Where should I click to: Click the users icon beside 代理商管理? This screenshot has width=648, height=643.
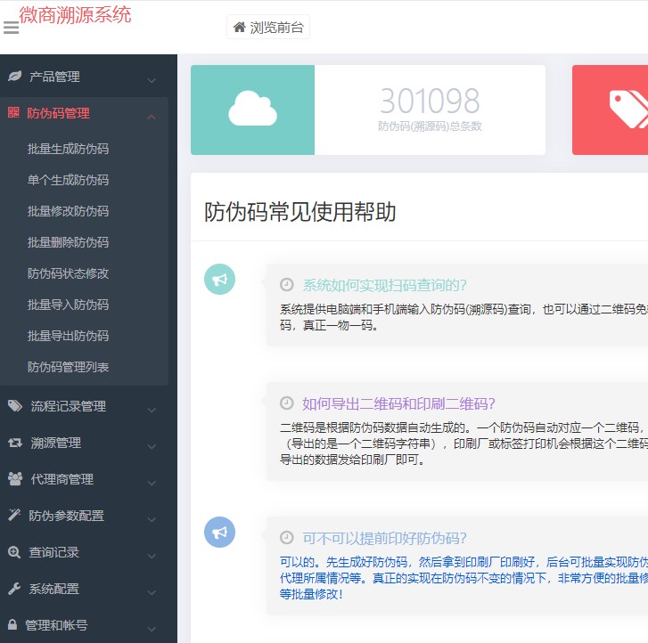click(x=15, y=479)
